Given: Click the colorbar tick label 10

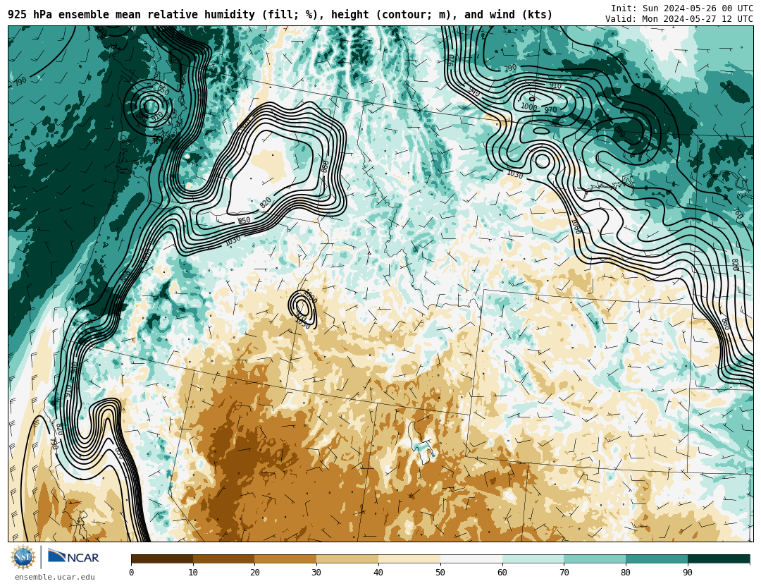Looking at the screenshot, I should coord(193,573).
